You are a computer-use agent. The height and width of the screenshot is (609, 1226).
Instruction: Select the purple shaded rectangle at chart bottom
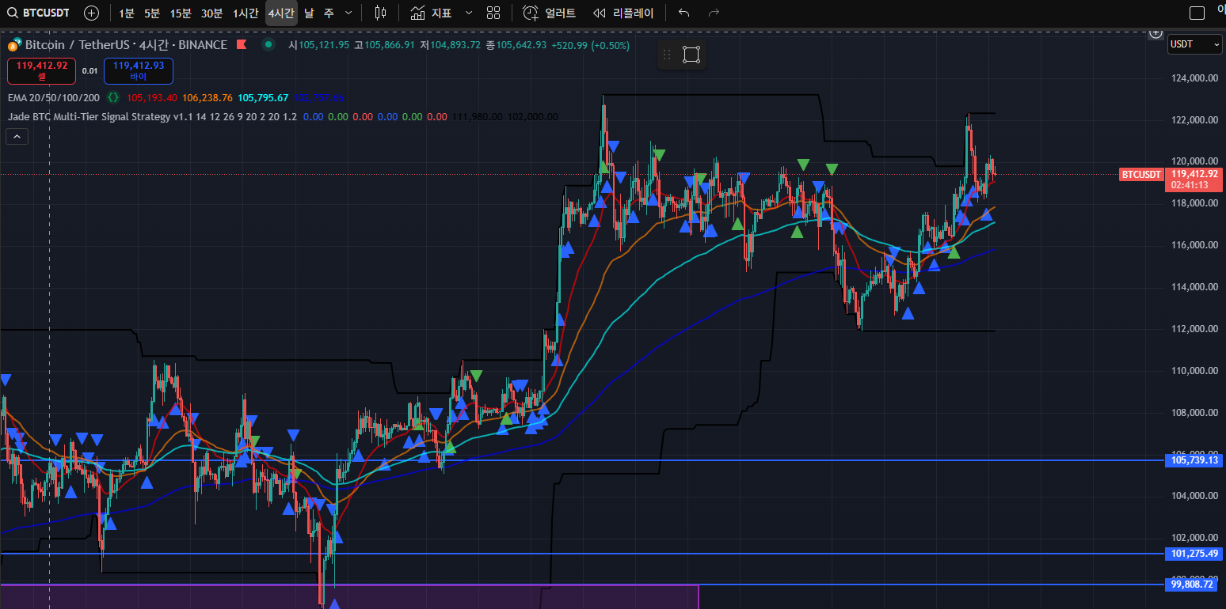349,596
